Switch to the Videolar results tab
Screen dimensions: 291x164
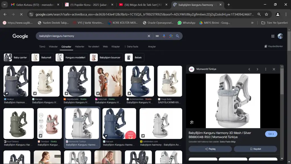click(x=53, y=47)
